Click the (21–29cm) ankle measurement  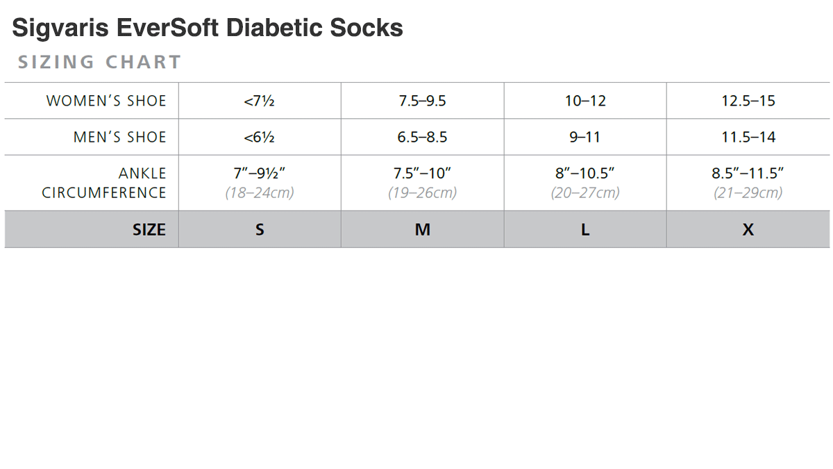pos(748,193)
